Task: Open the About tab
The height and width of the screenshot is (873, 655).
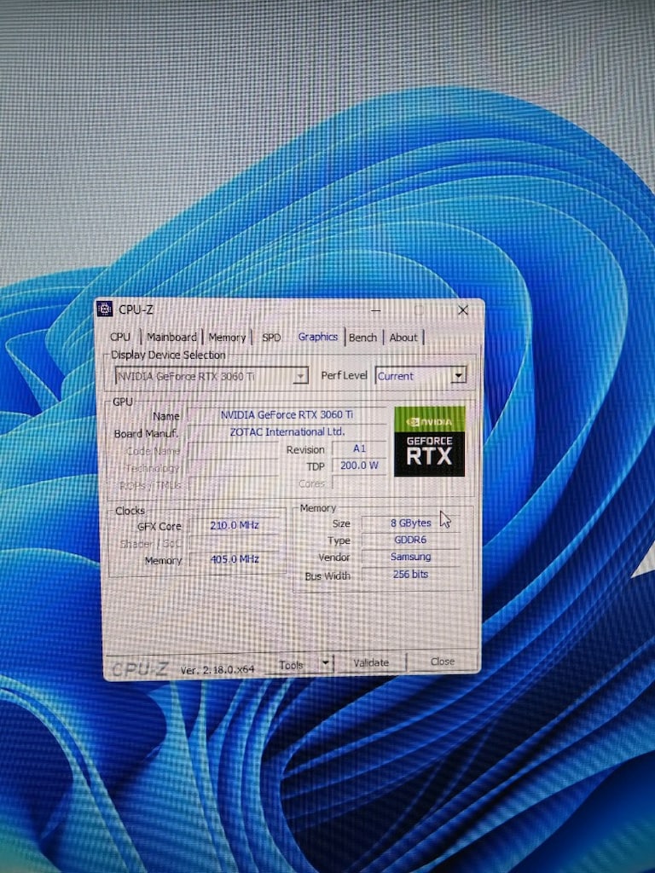Action: pos(403,338)
